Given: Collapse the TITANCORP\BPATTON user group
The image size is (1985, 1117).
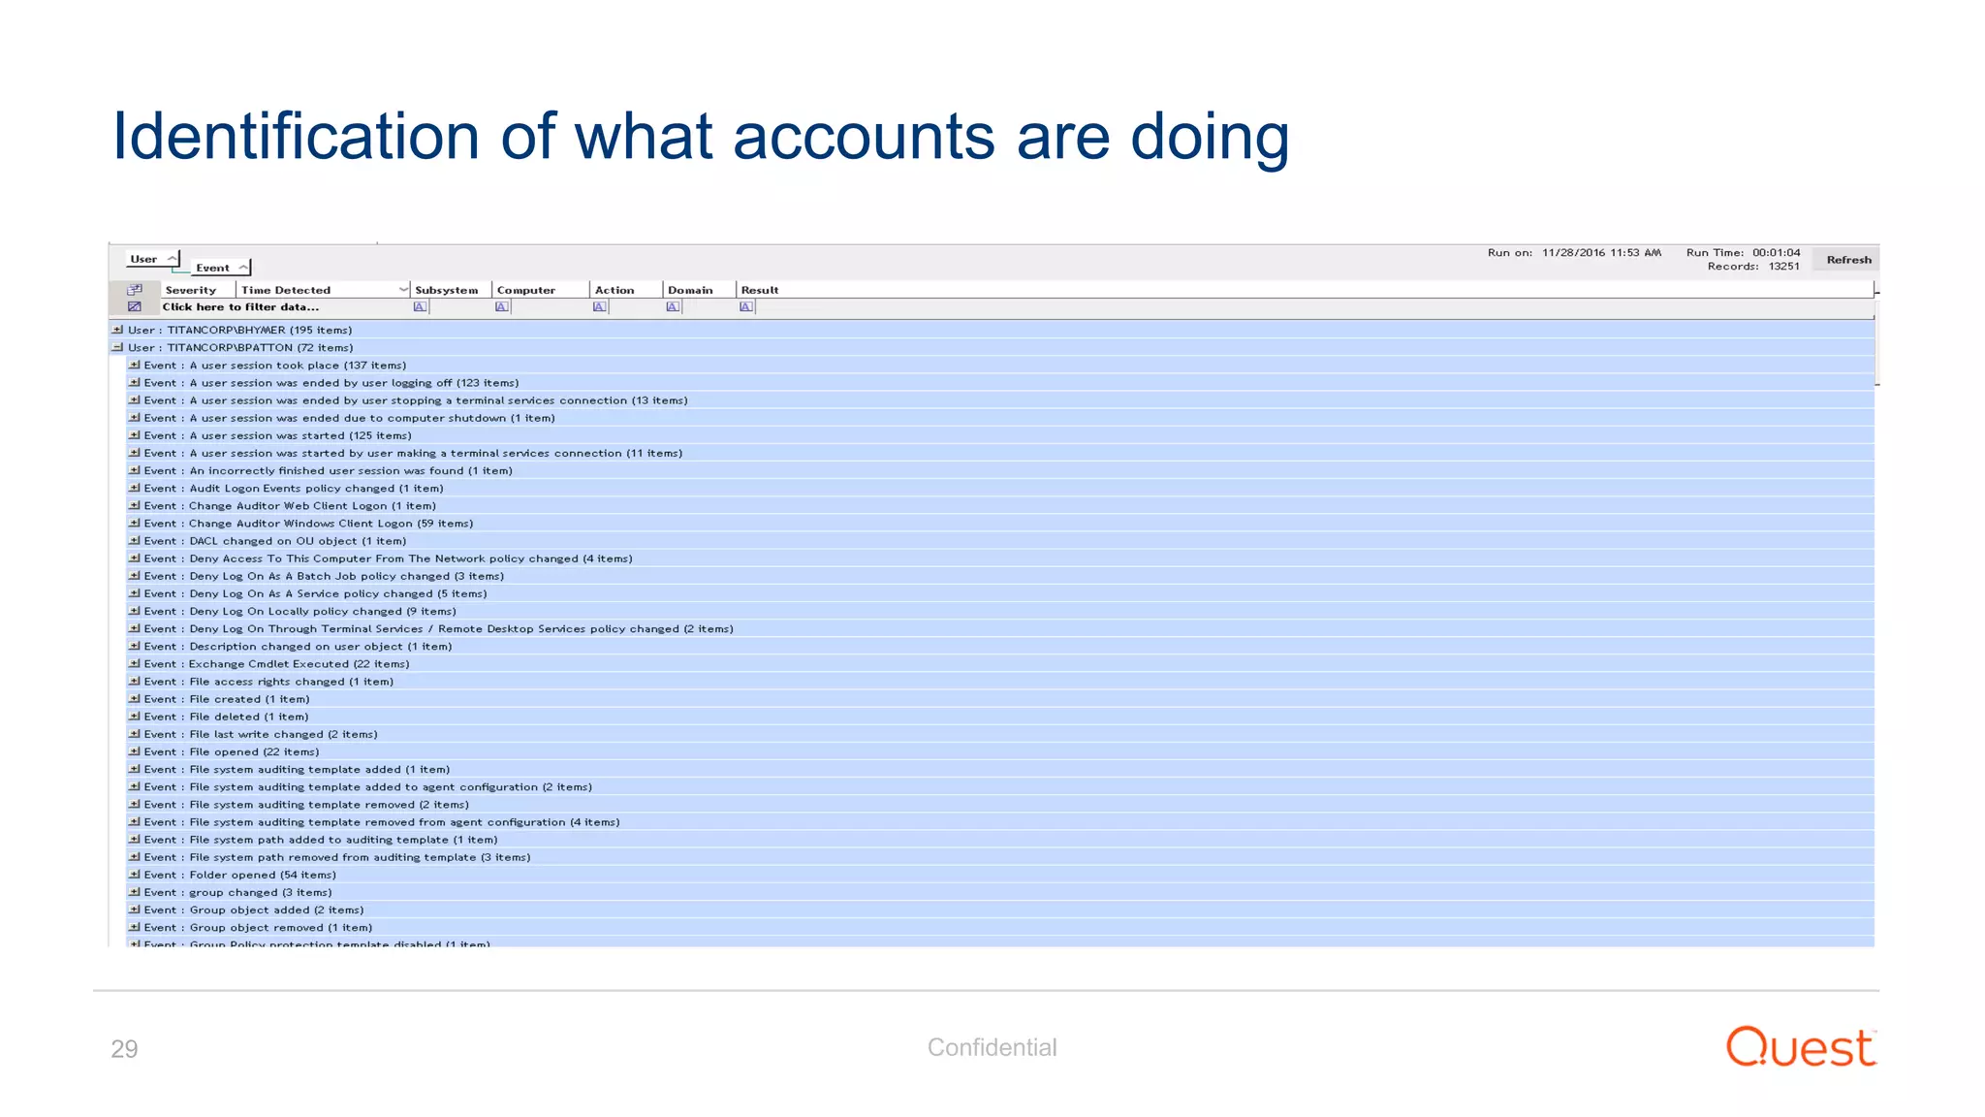Looking at the screenshot, I should (x=117, y=347).
